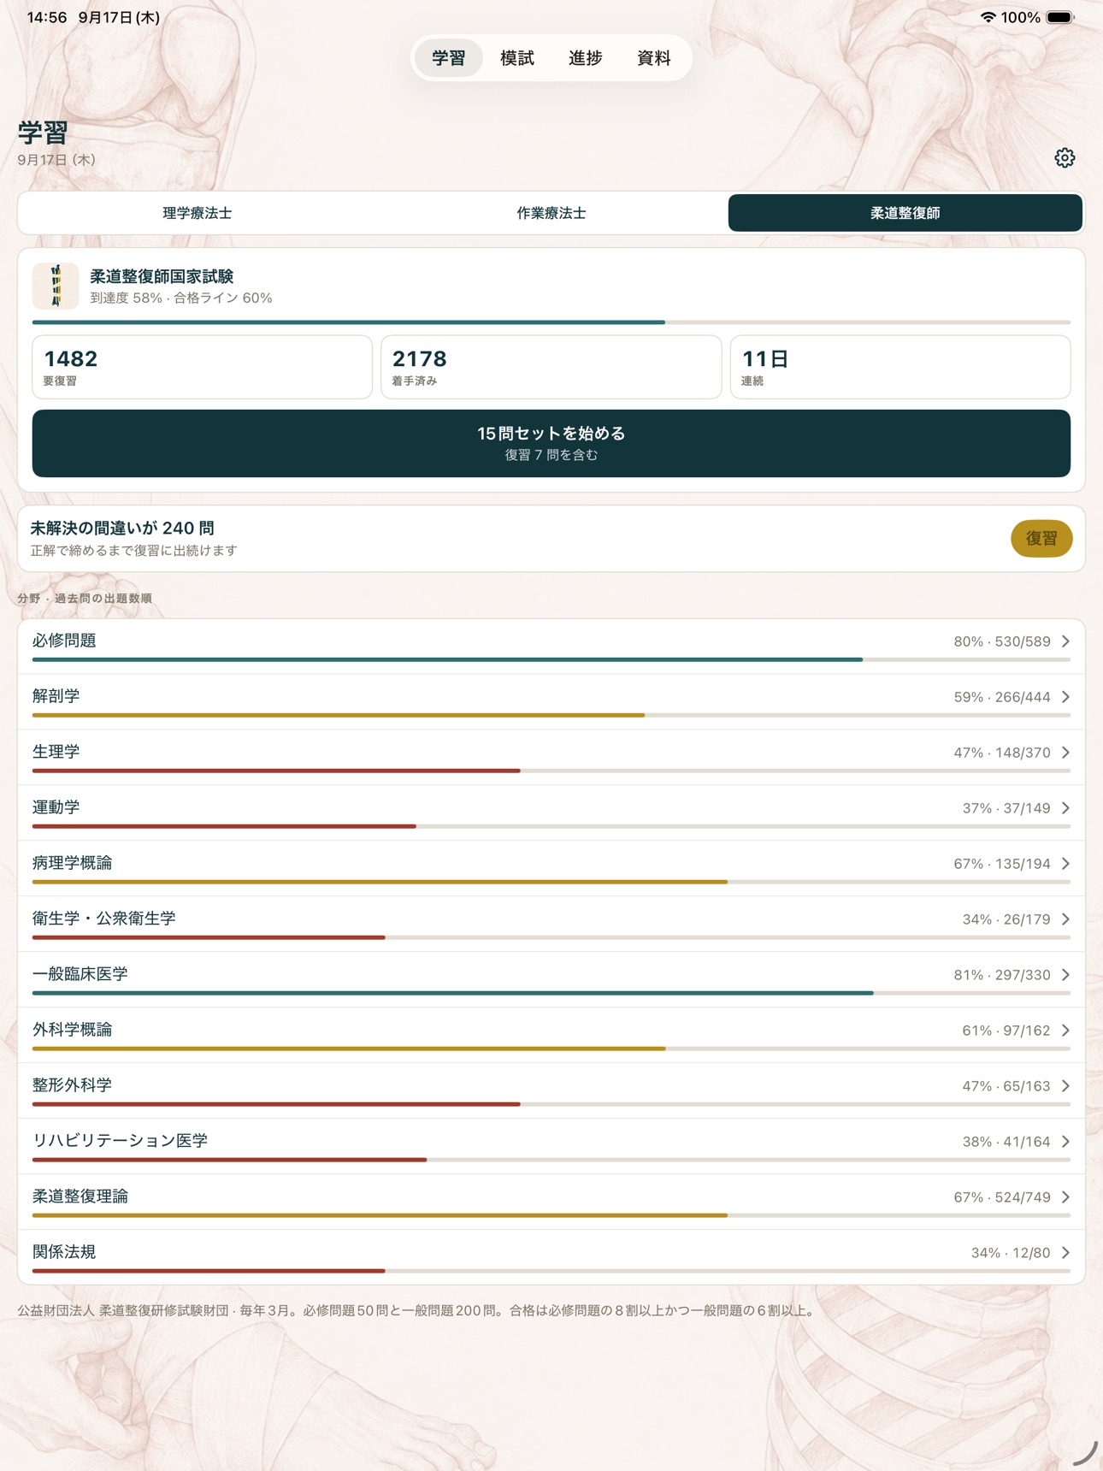Select the 整形外科学 row label
The height and width of the screenshot is (1471, 1103).
pyautogui.click(x=73, y=1085)
